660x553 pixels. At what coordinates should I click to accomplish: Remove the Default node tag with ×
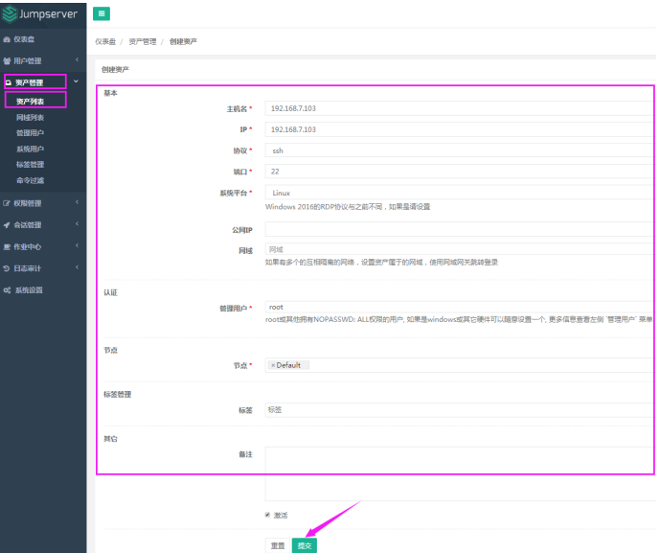click(x=273, y=365)
